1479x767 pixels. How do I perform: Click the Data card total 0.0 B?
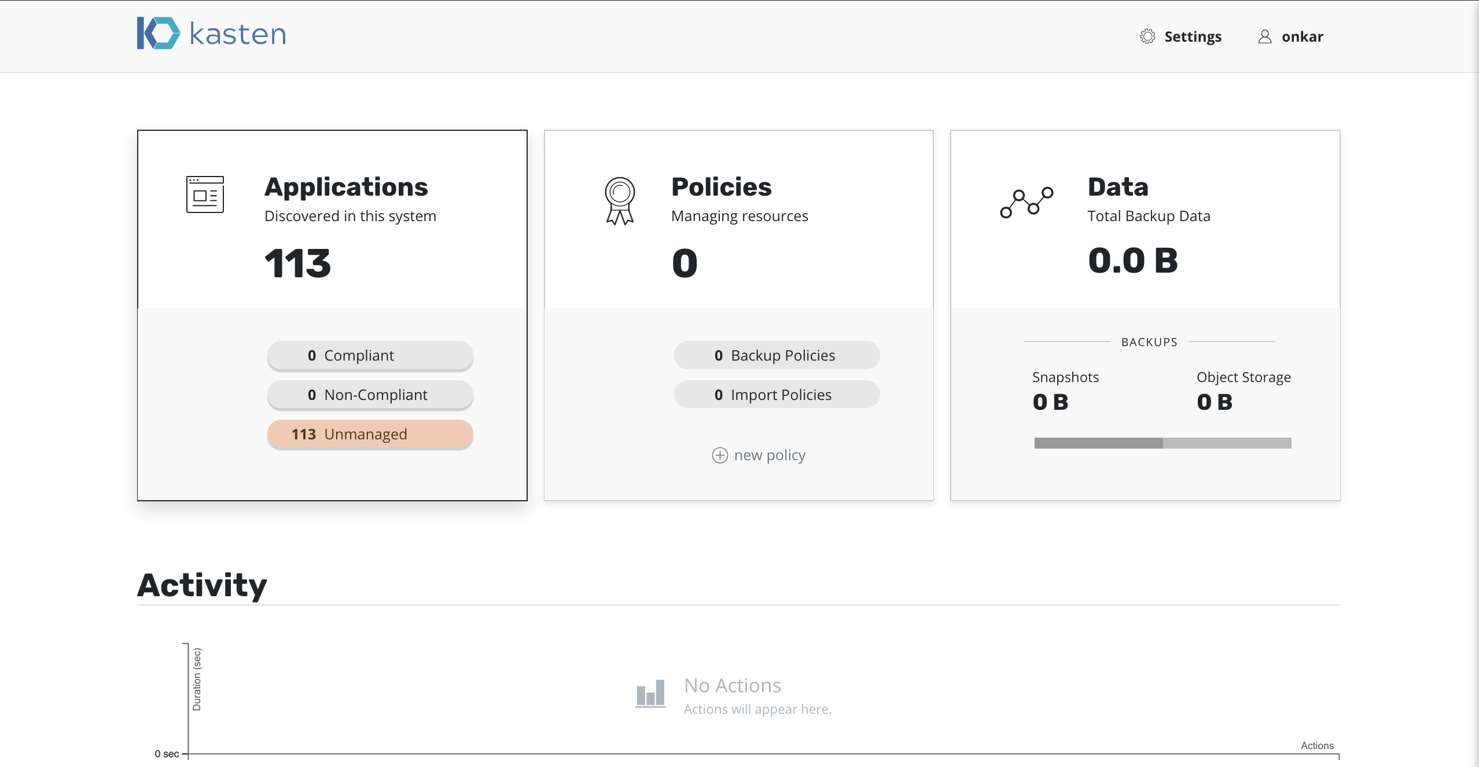[1133, 260]
